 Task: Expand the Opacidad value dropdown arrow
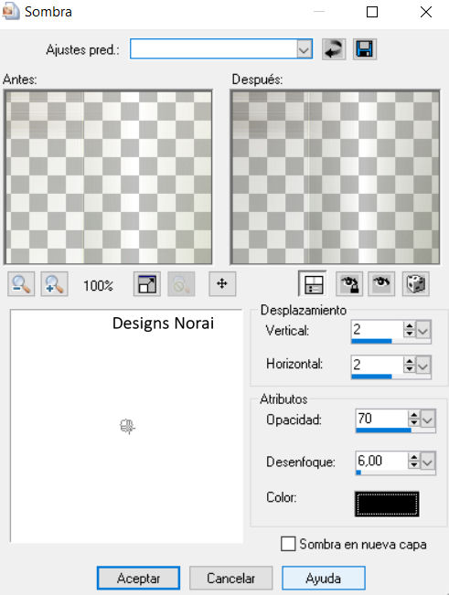[x=428, y=420]
